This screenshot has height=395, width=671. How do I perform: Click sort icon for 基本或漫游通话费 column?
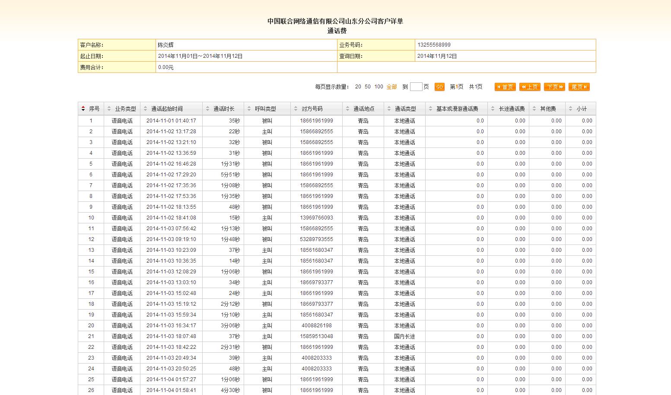[430, 109]
